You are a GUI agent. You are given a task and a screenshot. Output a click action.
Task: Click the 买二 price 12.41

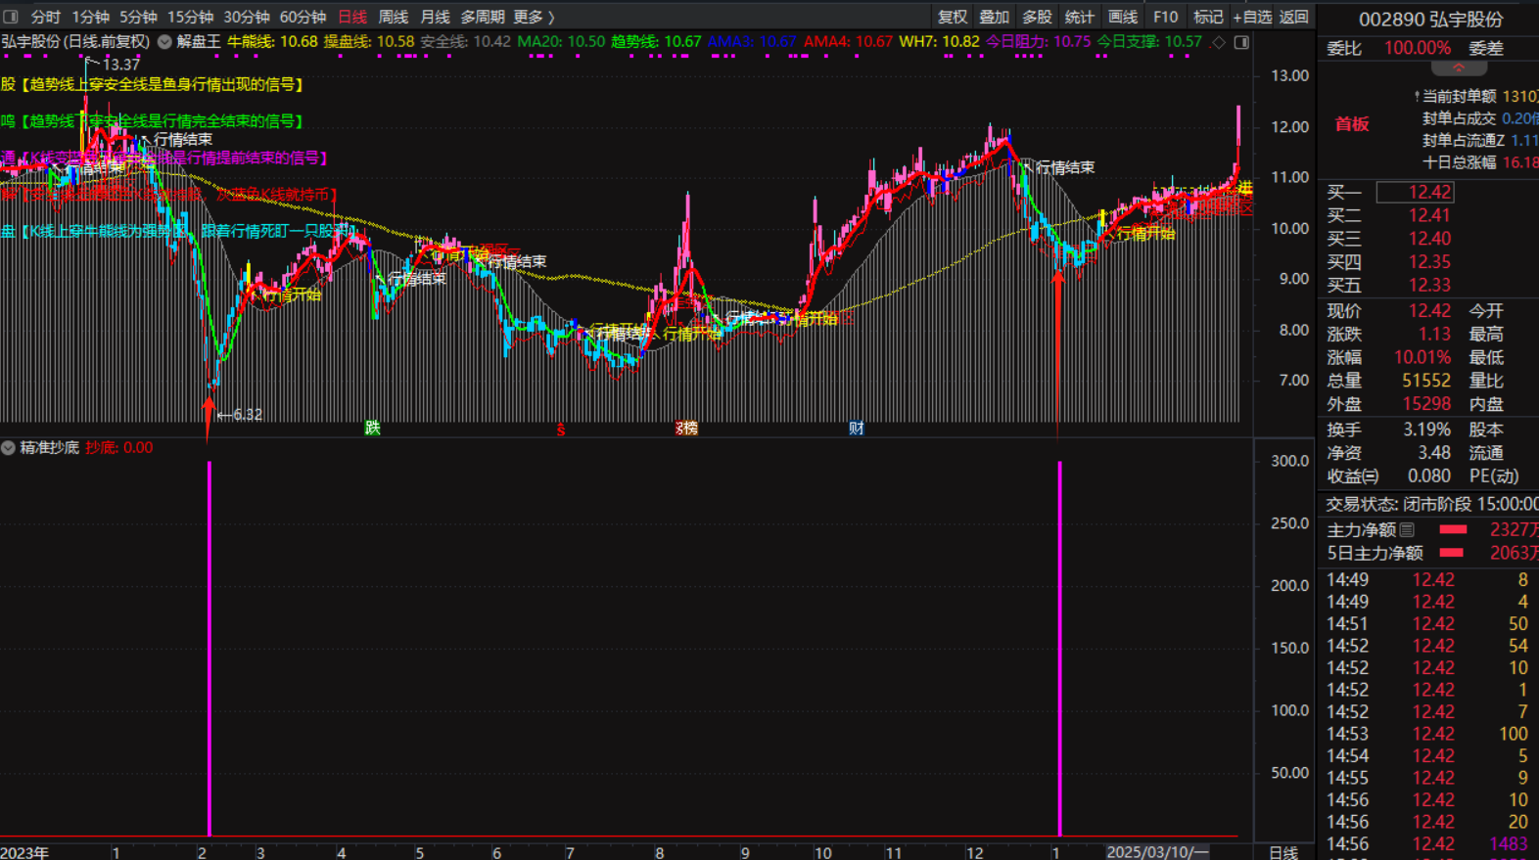point(1429,215)
